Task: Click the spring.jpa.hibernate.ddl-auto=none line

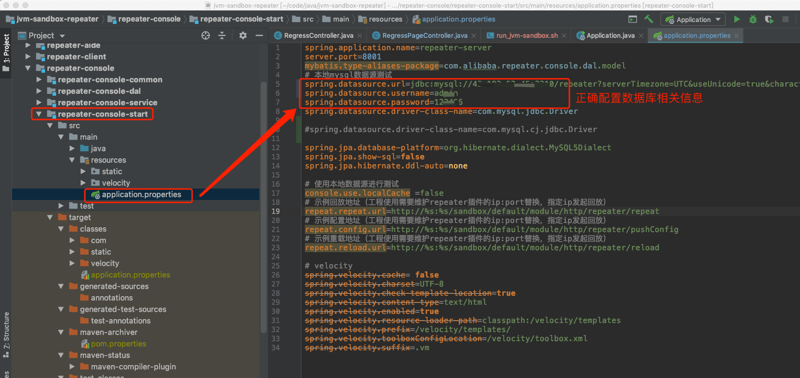Action: (386, 166)
